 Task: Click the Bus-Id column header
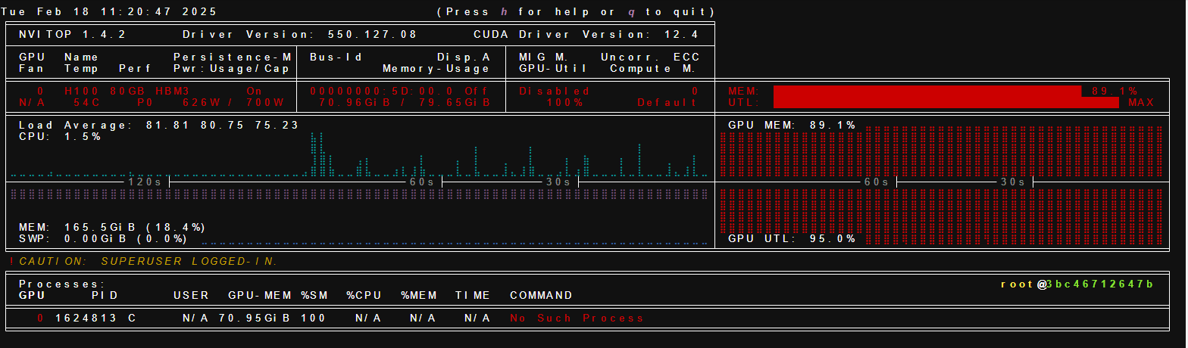click(x=336, y=57)
